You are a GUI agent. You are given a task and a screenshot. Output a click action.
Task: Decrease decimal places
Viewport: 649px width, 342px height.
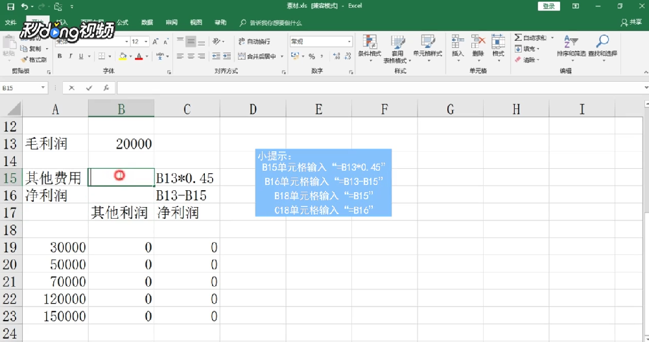coord(348,56)
